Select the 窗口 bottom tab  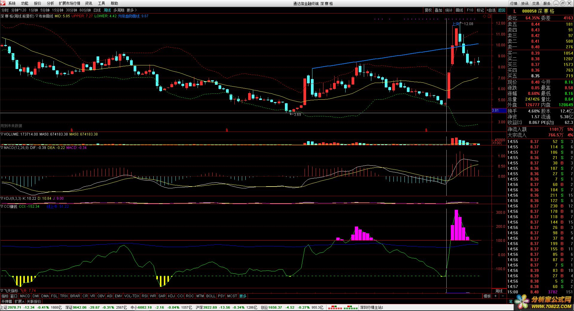click(14, 296)
